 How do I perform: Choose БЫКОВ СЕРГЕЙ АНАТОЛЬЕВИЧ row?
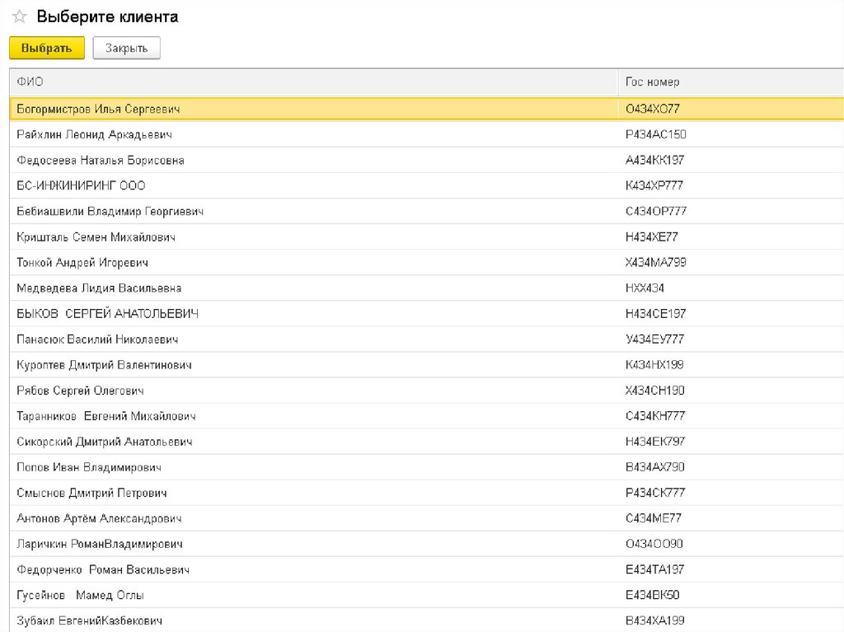tap(107, 314)
